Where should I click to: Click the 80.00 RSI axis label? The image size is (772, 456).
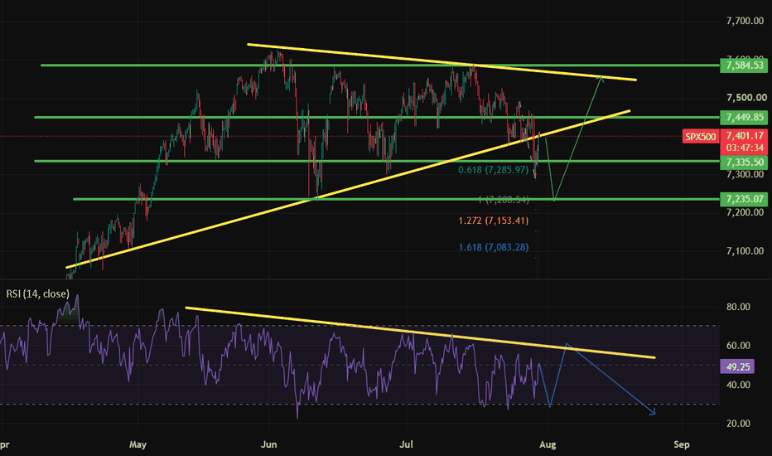[x=738, y=307]
